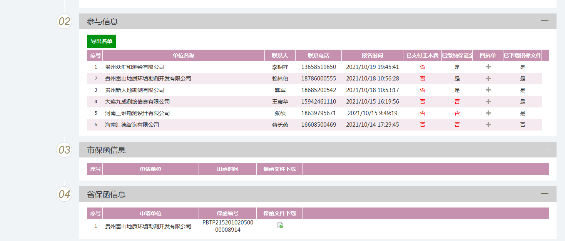Viewport: 565px width, 241px height.
Task: Click contact name 赖林伯
Action: point(280,79)
